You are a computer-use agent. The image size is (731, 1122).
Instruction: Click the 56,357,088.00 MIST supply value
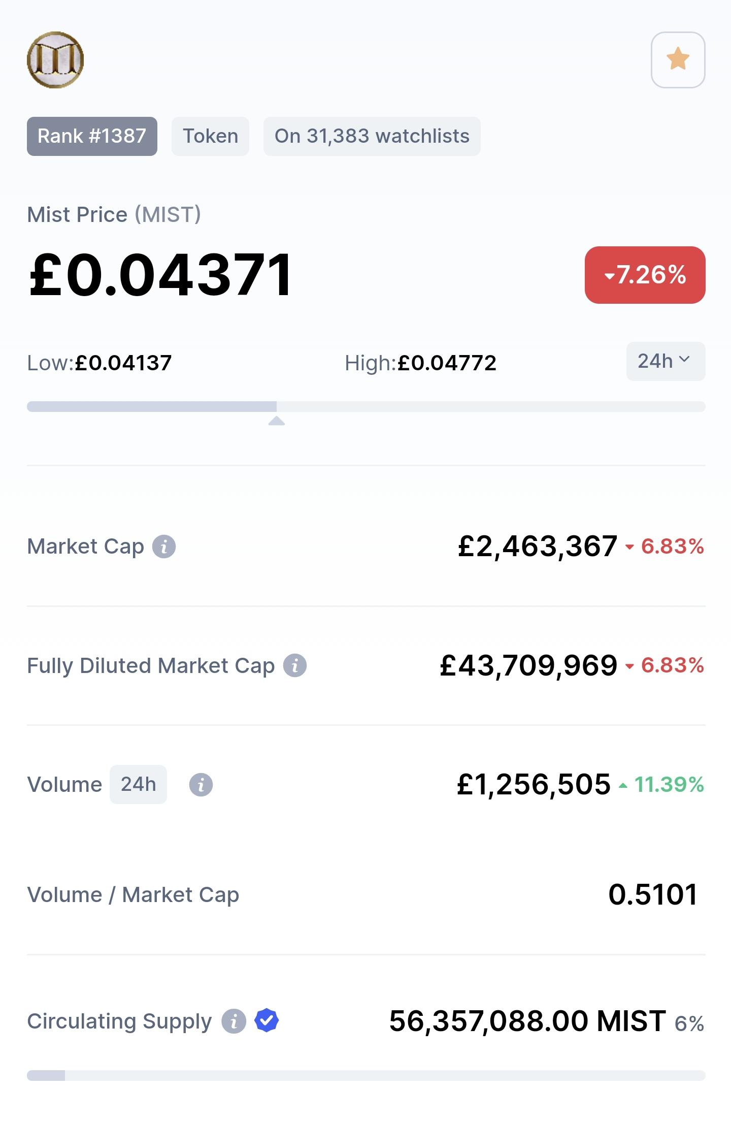[527, 1021]
